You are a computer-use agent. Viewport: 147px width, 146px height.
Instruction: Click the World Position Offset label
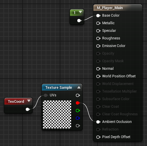(119, 76)
